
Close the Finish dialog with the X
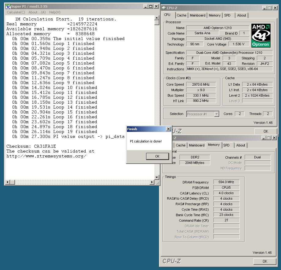[168, 129]
